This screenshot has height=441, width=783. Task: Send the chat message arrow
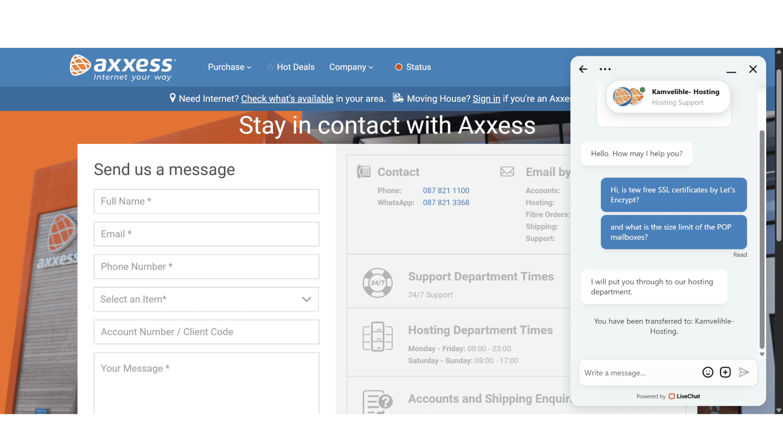(744, 372)
